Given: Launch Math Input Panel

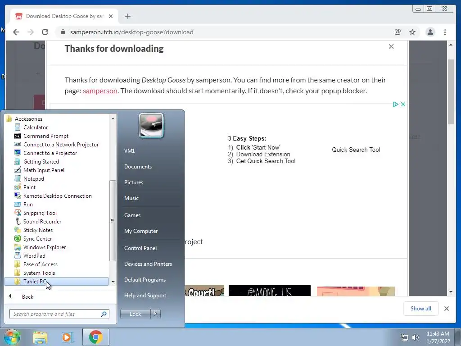Looking at the screenshot, I should (x=44, y=170).
